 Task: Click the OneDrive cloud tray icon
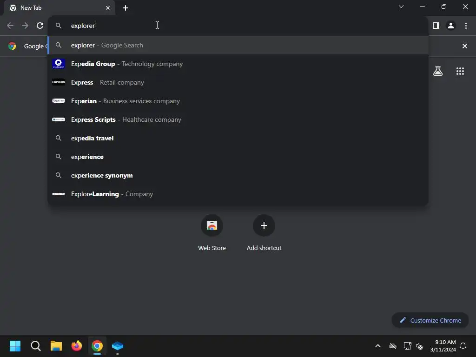click(393, 346)
